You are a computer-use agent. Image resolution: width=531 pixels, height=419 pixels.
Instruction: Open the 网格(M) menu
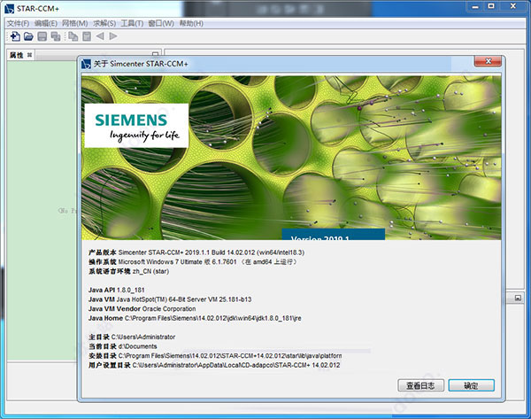coord(75,23)
